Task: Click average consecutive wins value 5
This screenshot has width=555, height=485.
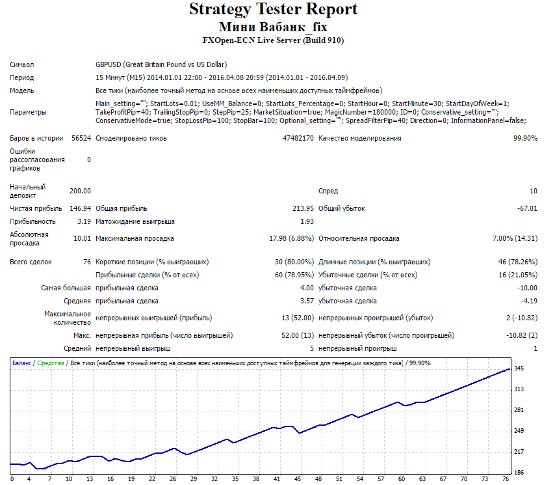Action: (x=312, y=348)
